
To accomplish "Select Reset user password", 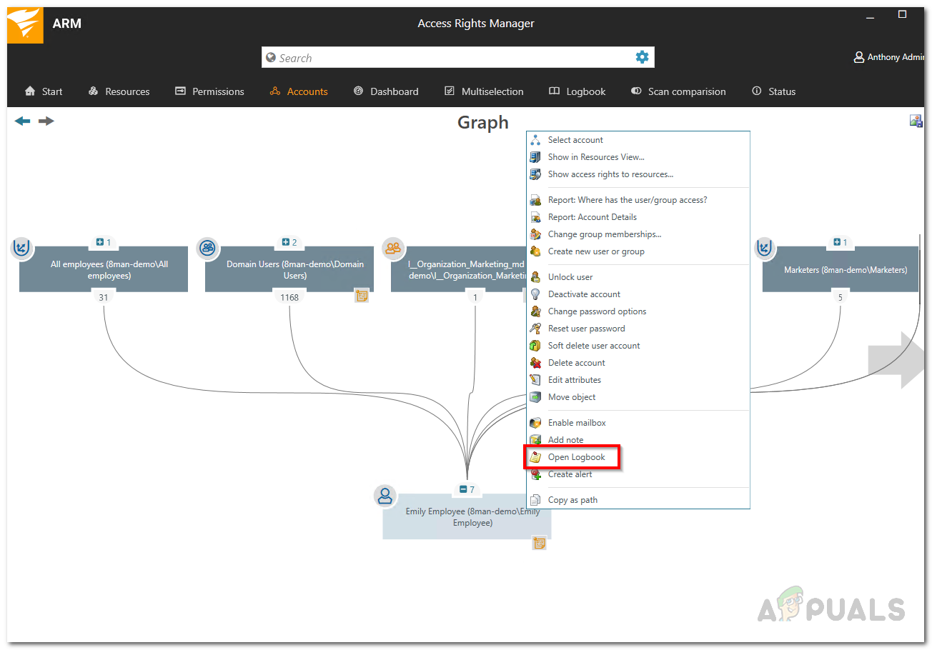I will click(638, 329).
